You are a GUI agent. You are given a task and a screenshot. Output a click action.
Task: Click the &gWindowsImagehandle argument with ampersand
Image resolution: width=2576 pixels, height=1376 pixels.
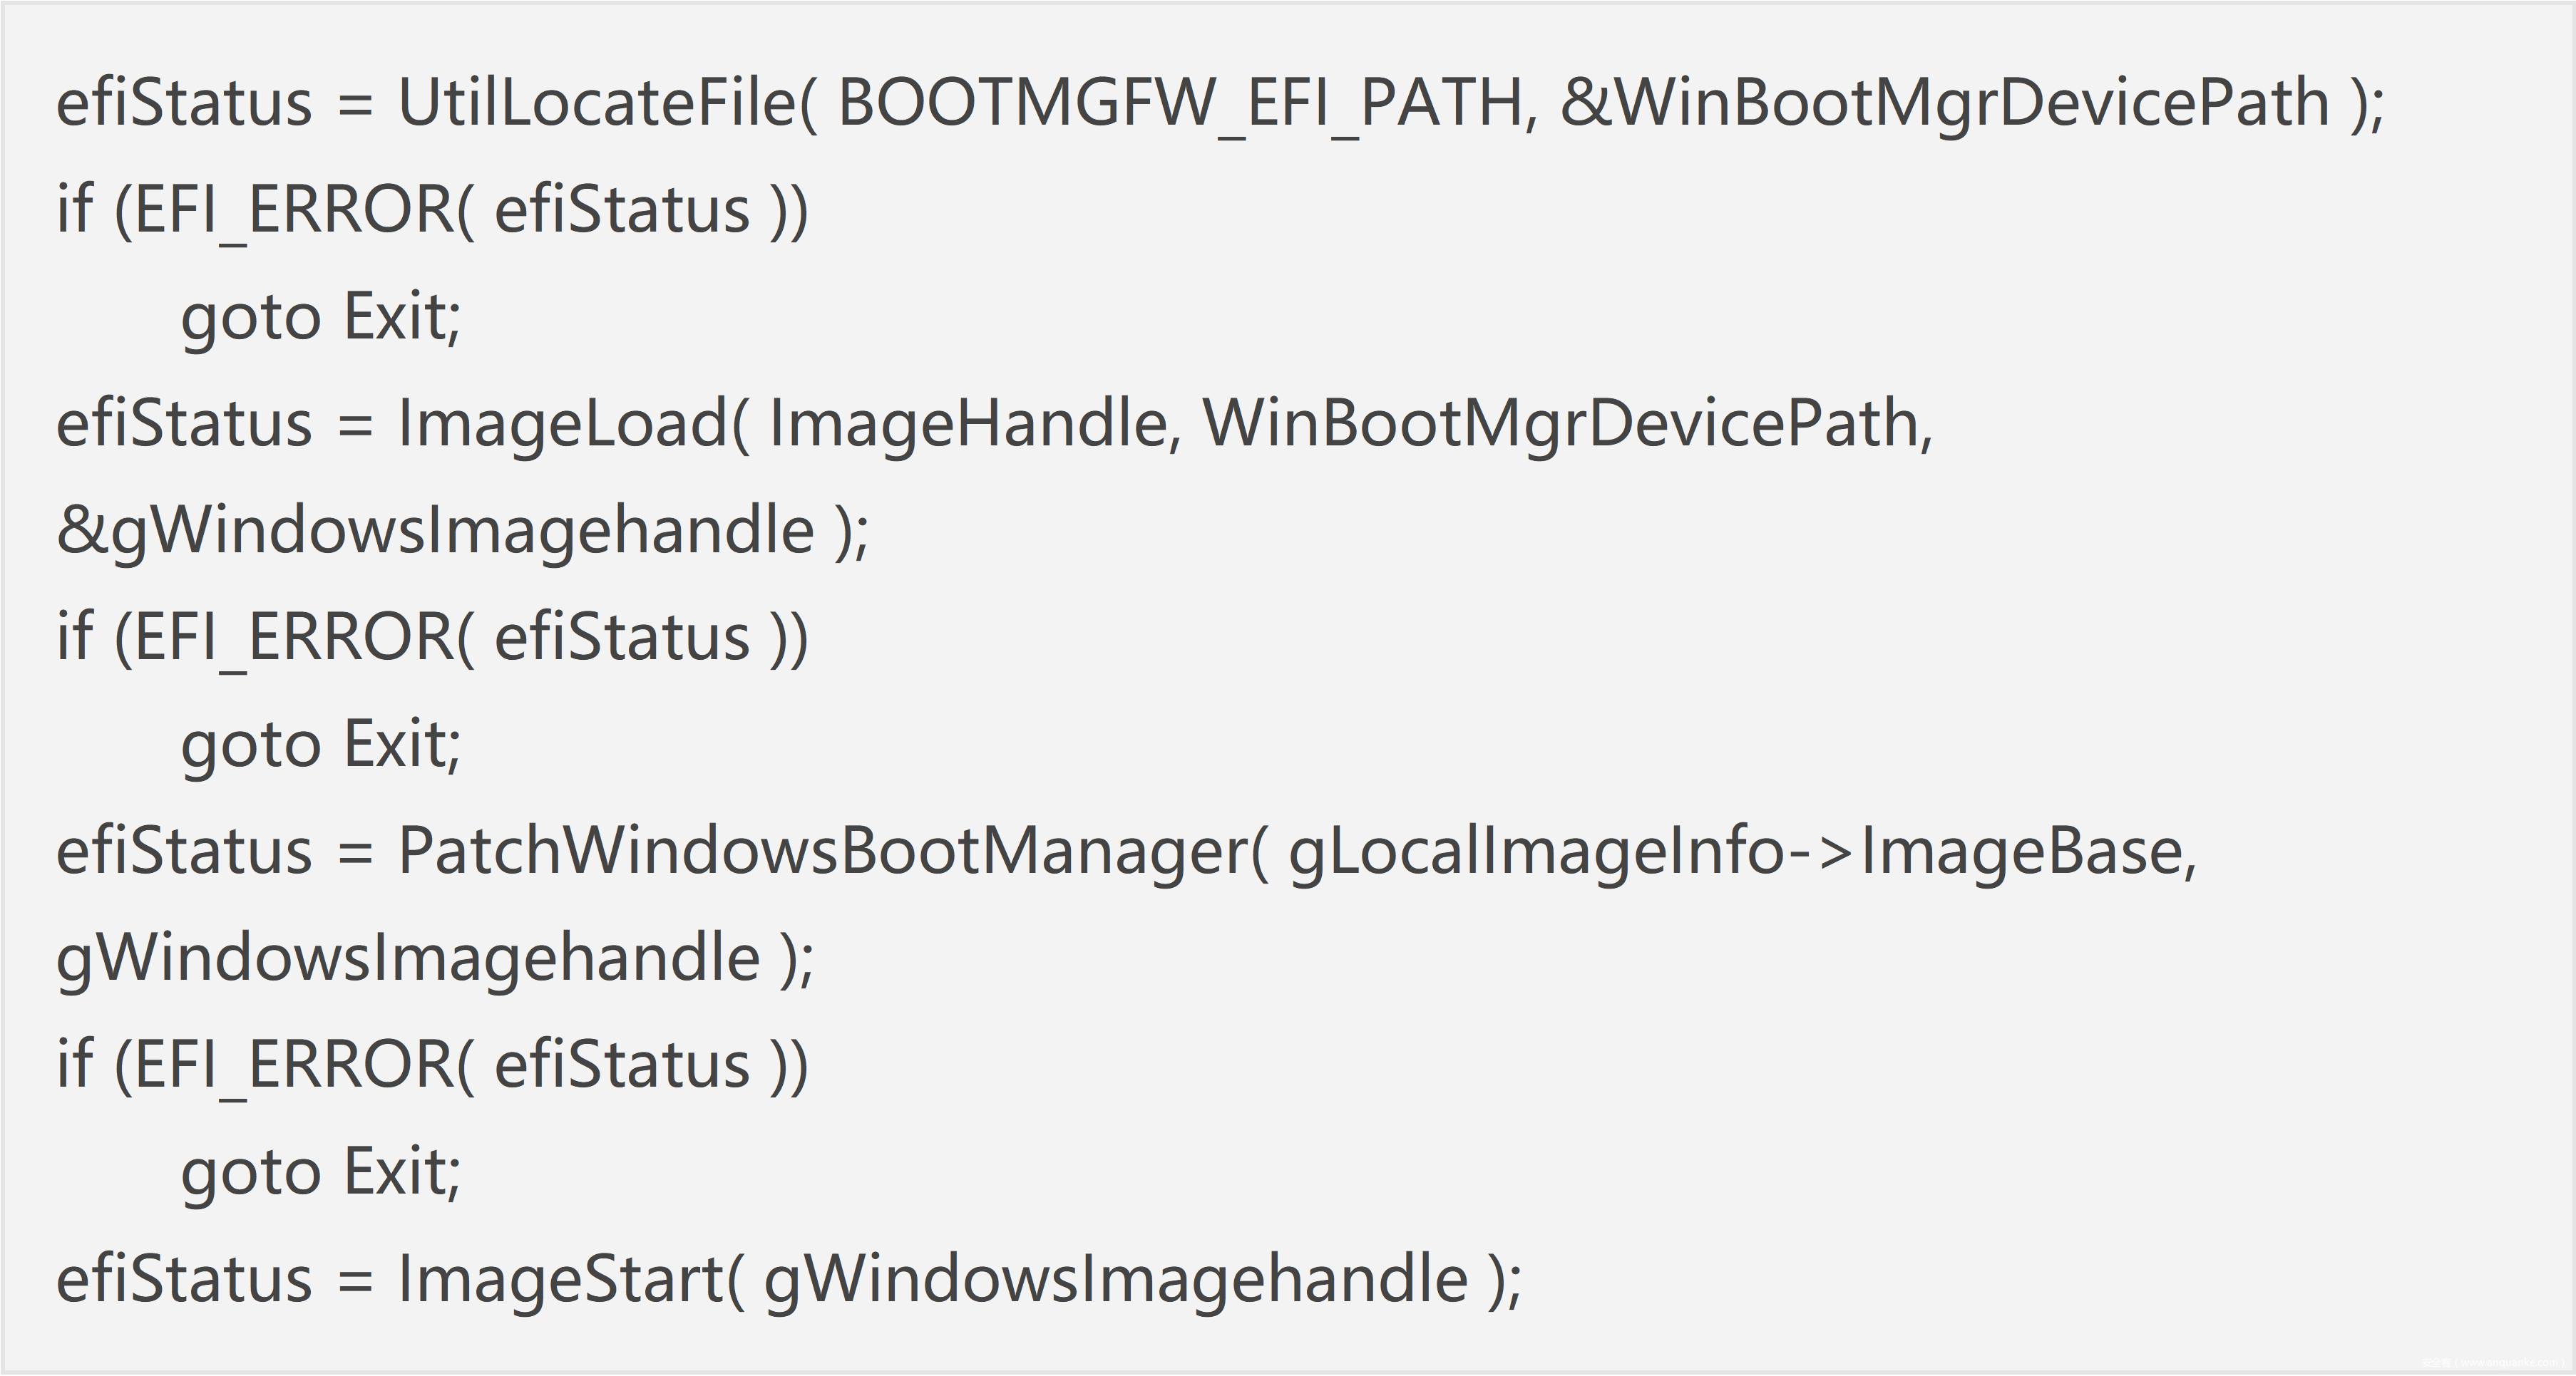tap(435, 529)
